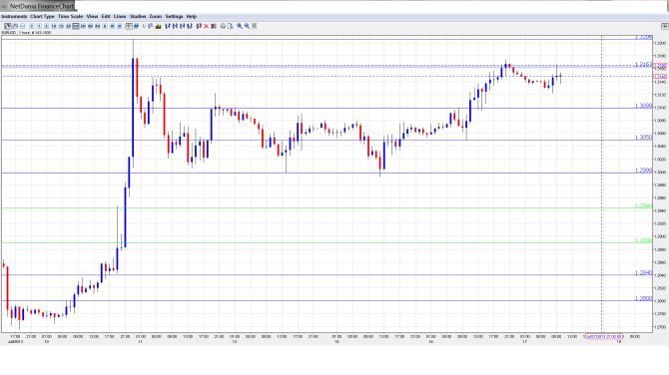Click the 1.3163 price level label
This screenshot has width=669, height=375.
pos(643,65)
